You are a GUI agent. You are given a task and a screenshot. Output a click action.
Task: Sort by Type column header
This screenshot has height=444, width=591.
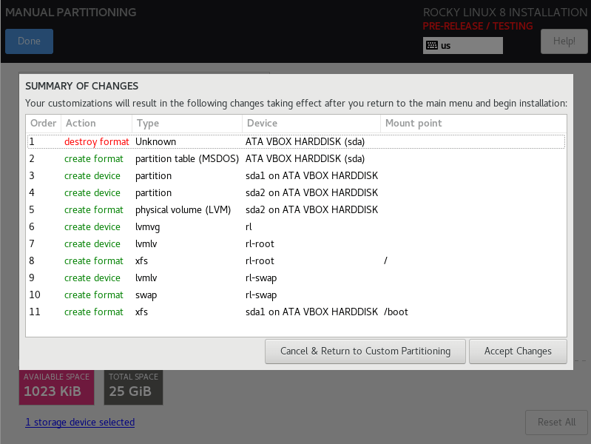coord(187,124)
